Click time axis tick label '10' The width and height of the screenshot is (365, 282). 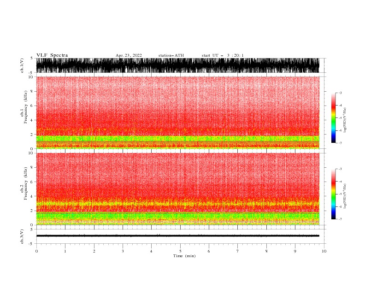324,251
